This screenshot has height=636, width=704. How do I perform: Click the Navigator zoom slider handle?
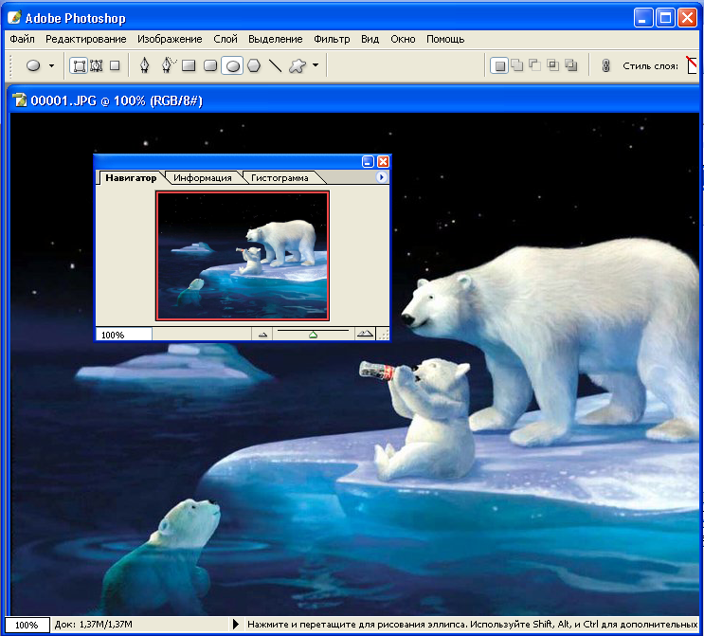coord(313,335)
